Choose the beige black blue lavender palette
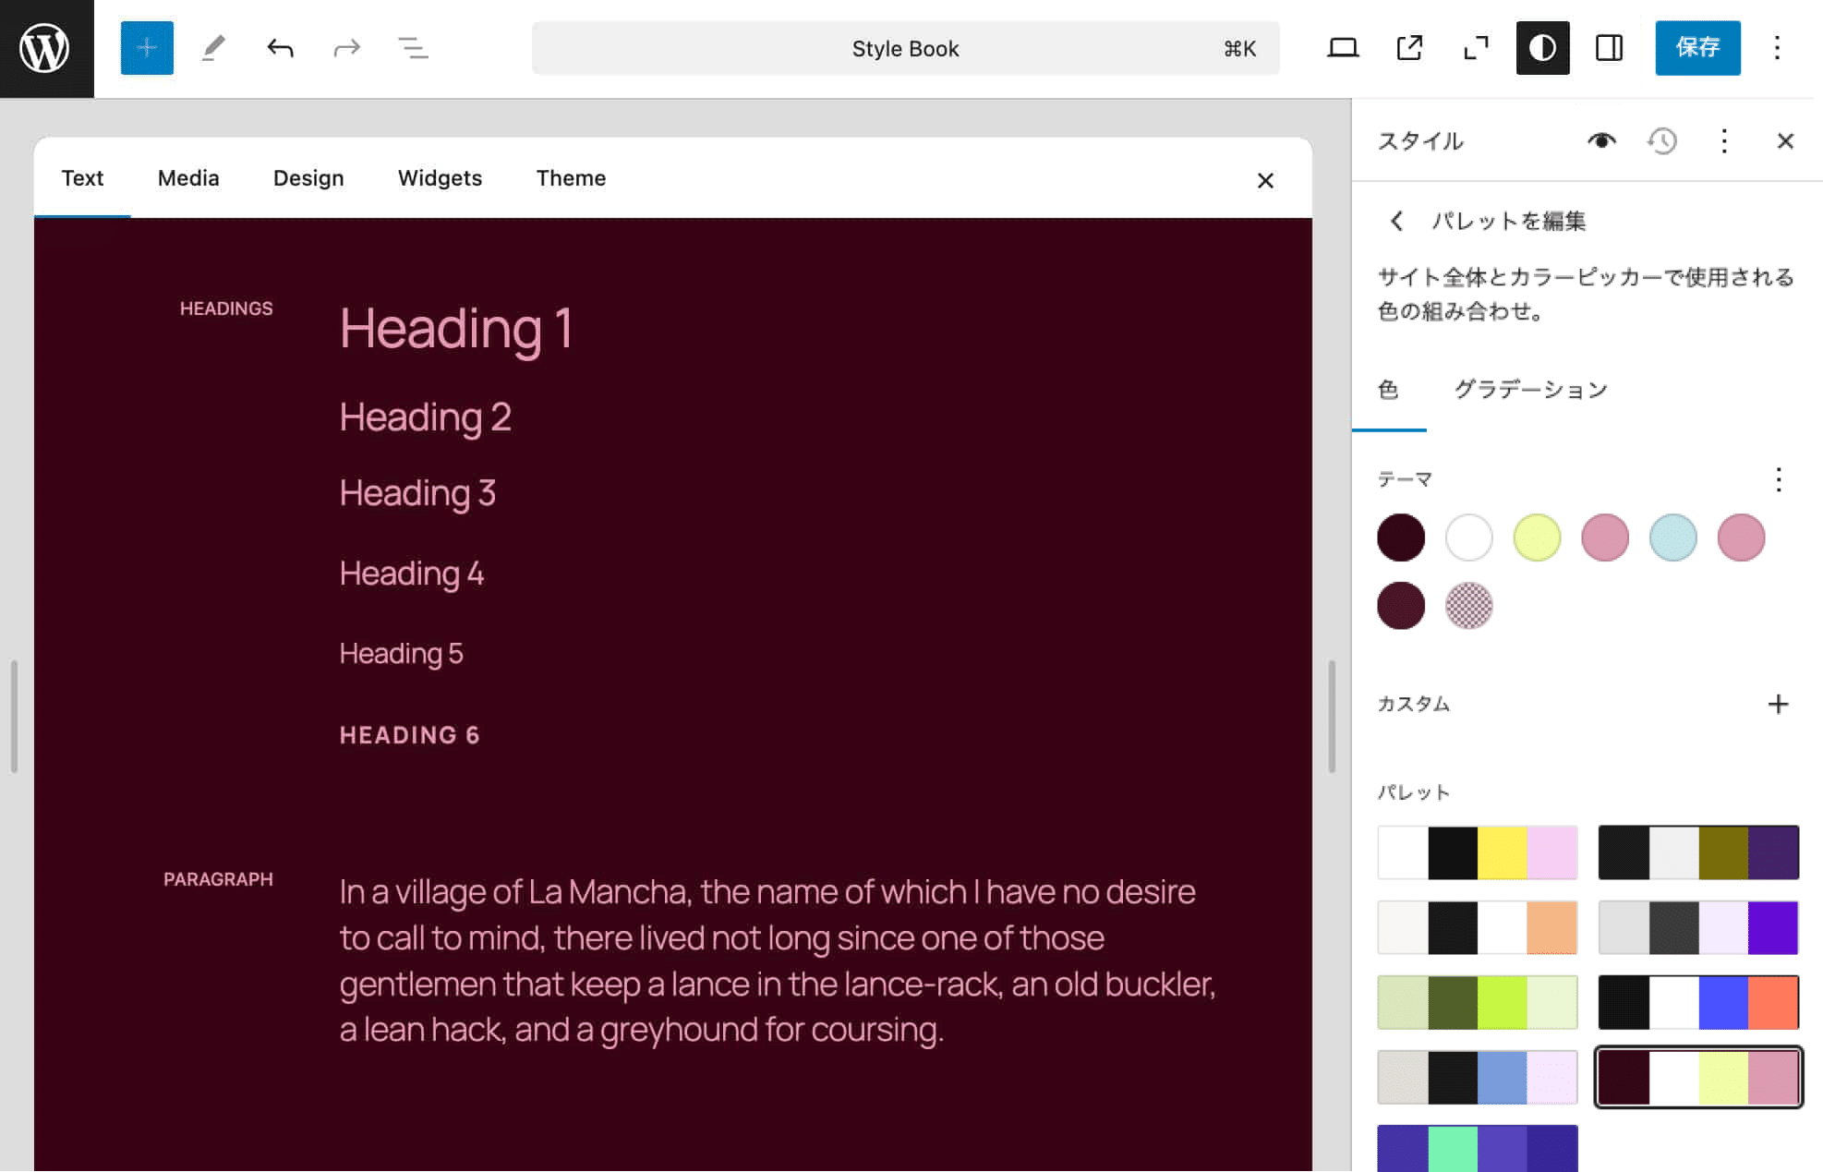1823x1172 pixels. point(1478,1077)
